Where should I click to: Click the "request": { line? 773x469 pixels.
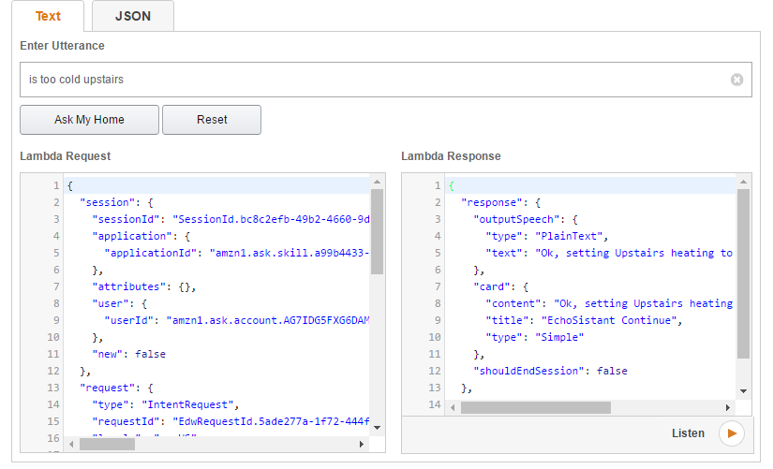click(x=116, y=388)
